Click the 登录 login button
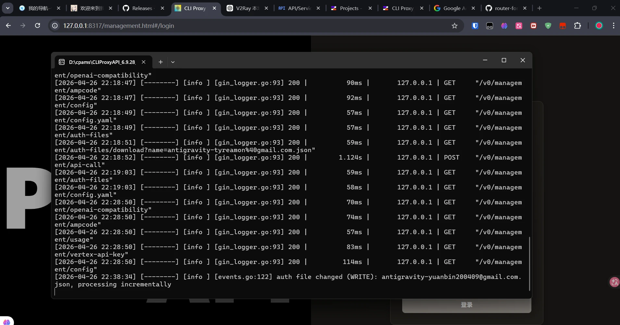The width and height of the screenshot is (620, 325). [x=466, y=305]
